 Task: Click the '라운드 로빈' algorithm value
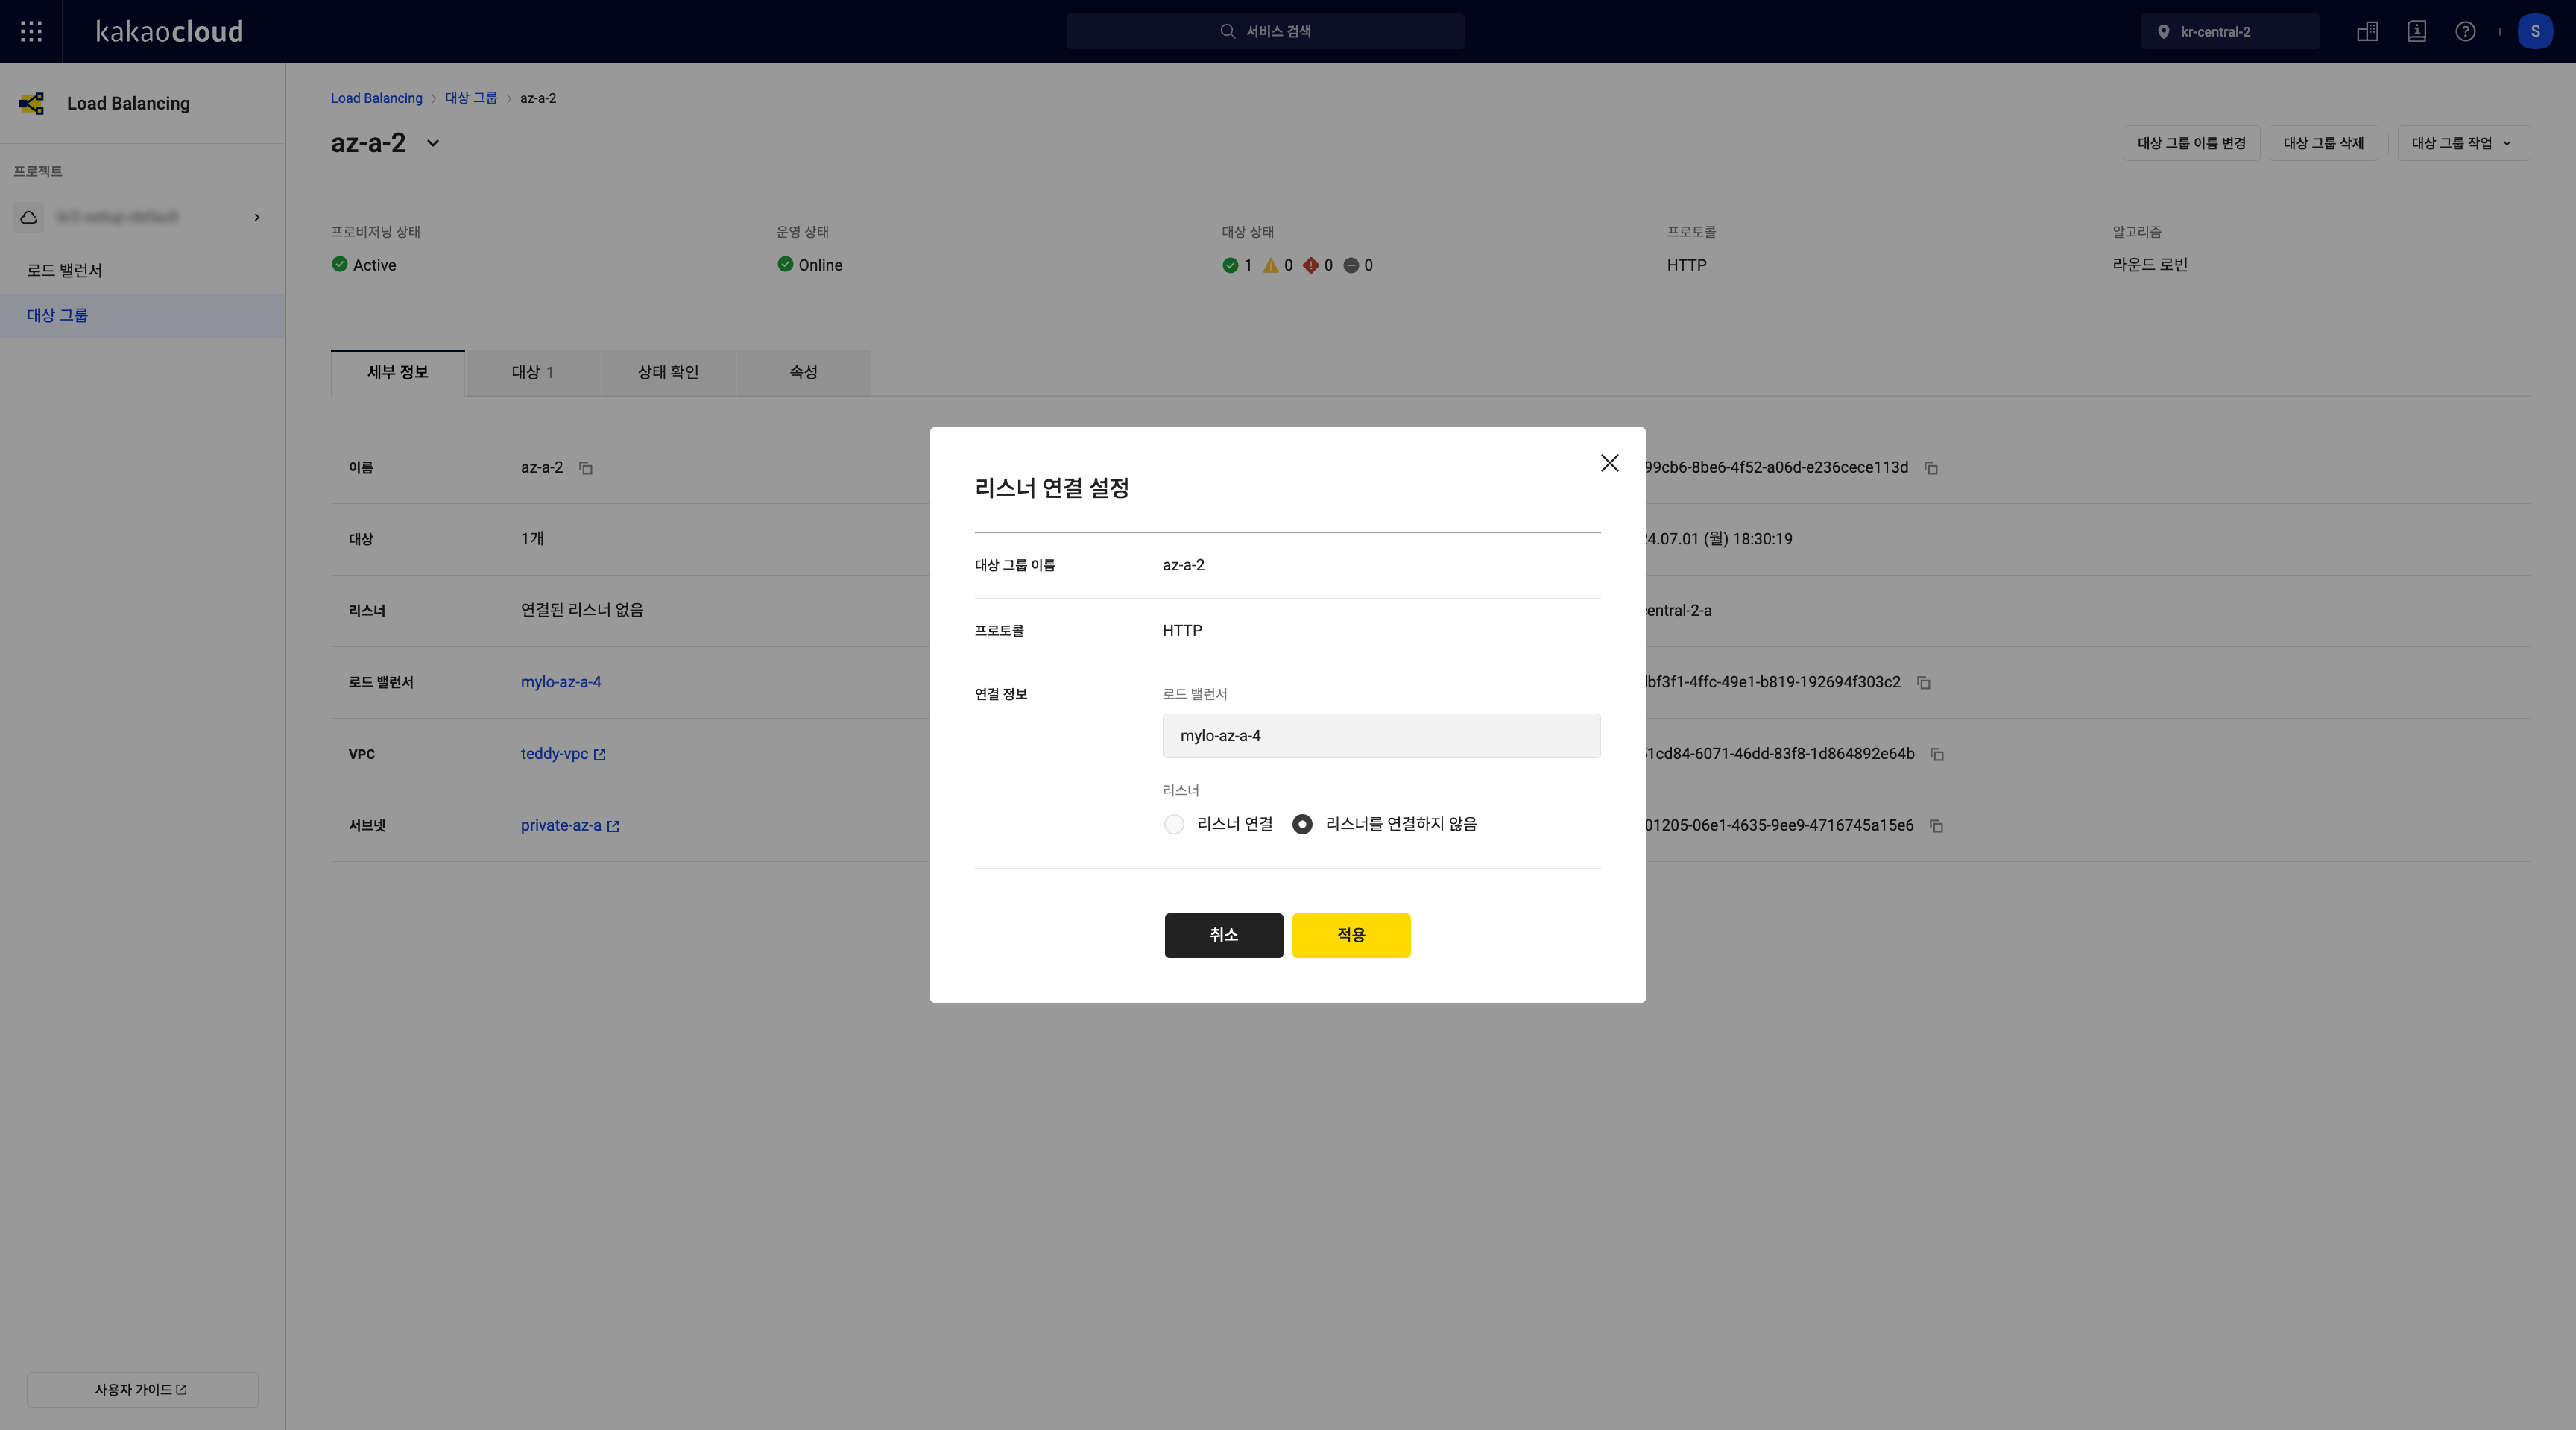pyautogui.click(x=2150, y=265)
